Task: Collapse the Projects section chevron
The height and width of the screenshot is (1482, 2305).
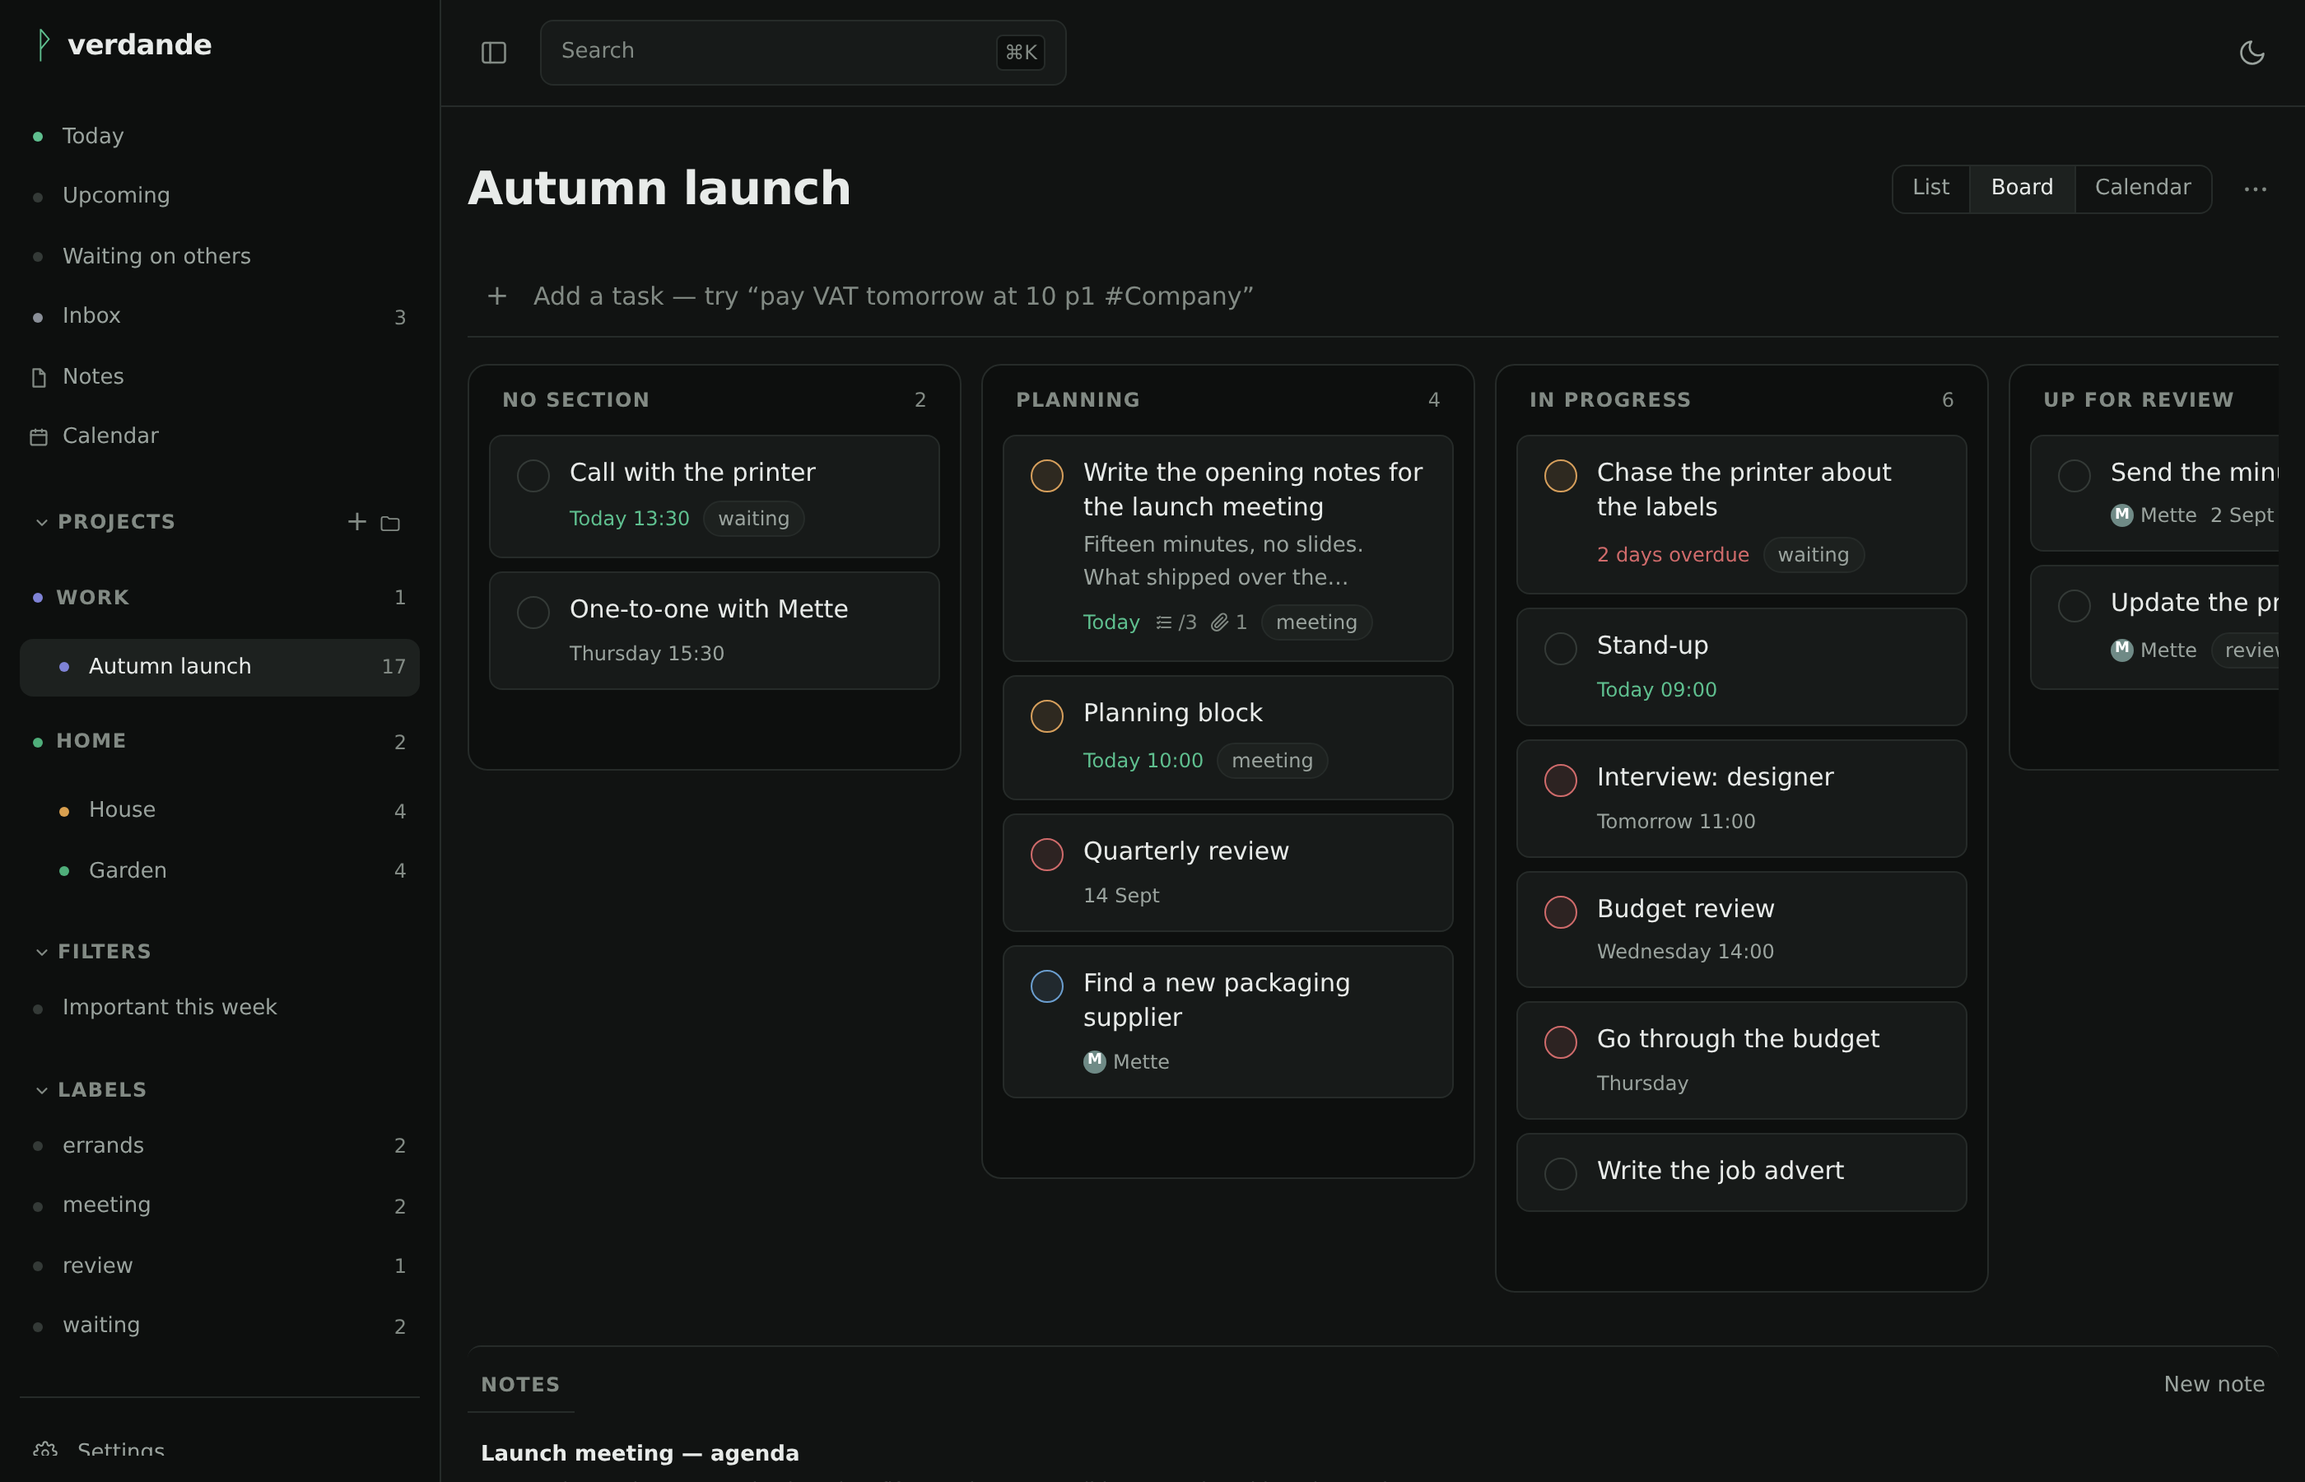Action: pos(41,522)
